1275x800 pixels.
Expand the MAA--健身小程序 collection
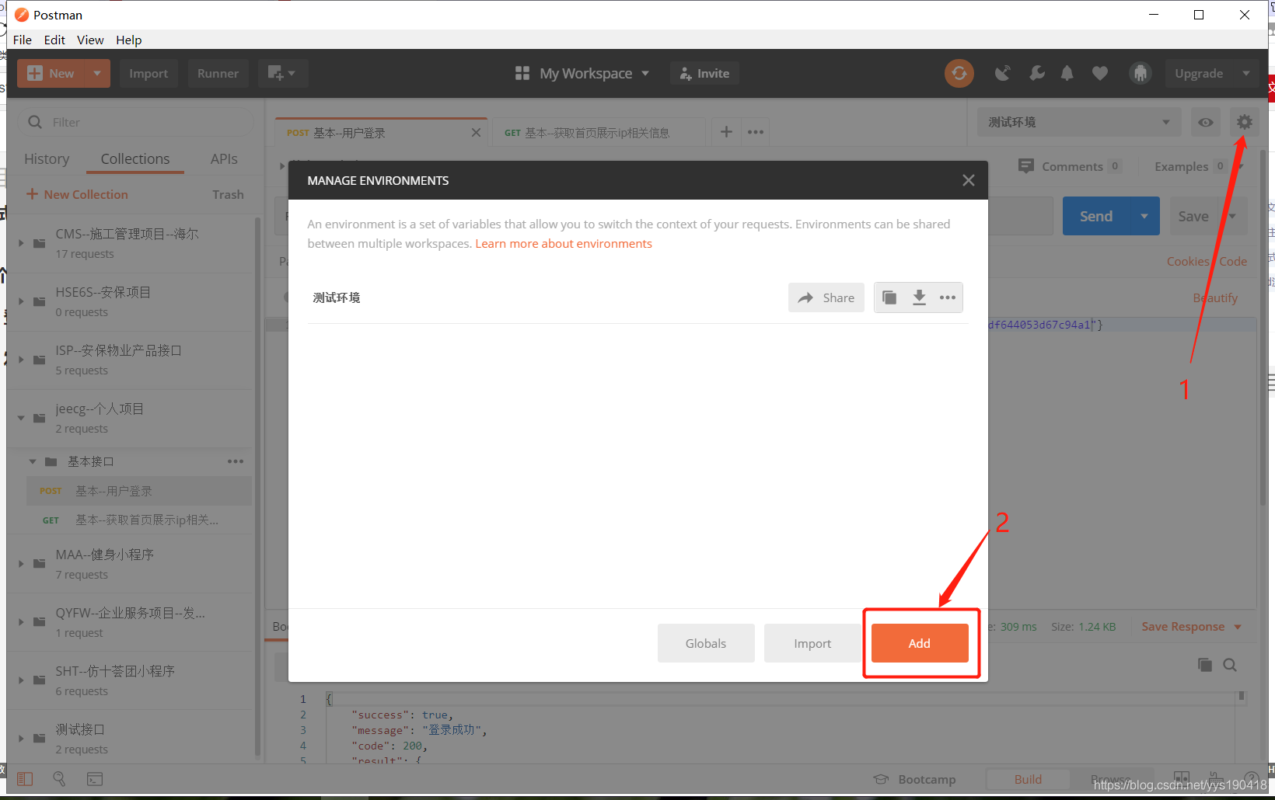click(22, 564)
